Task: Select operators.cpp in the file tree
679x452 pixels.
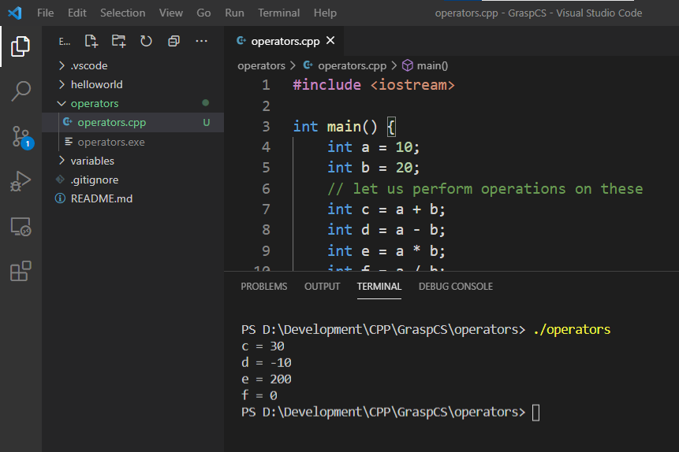Action: pyautogui.click(x=133, y=123)
